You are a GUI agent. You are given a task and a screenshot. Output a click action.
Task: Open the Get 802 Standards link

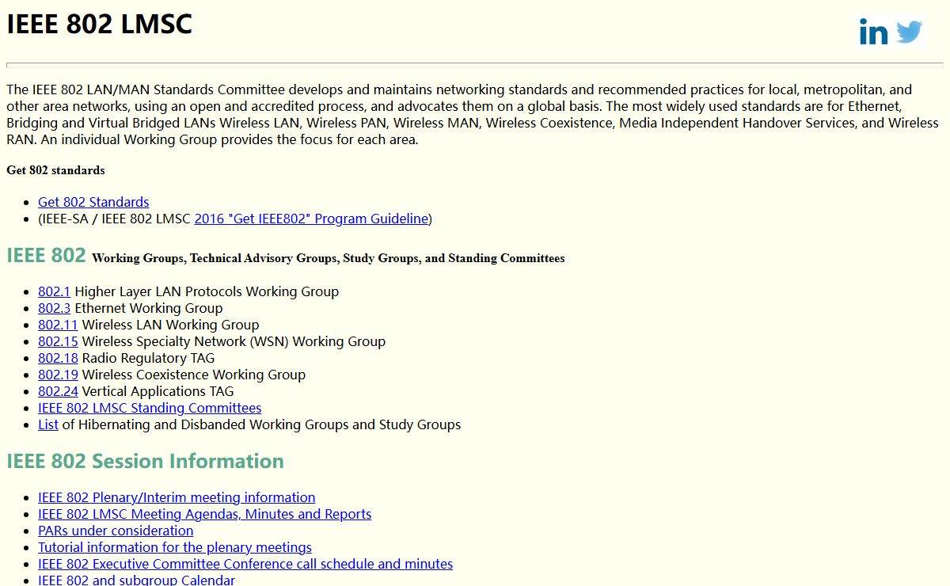pyautogui.click(x=93, y=202)
